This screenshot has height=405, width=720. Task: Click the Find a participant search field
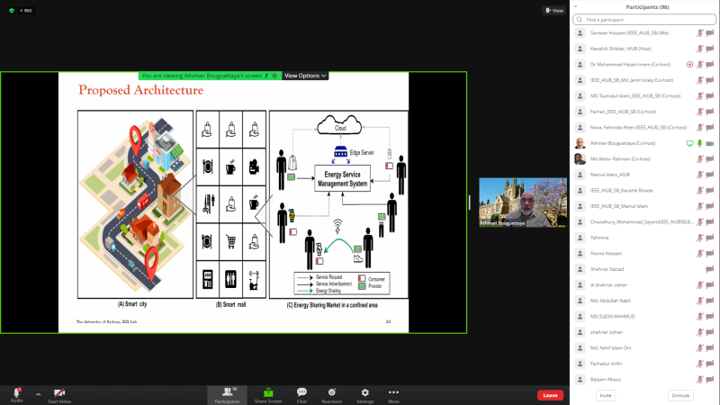pos(643,19)
